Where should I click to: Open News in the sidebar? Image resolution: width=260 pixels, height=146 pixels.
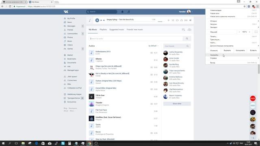tap(69, 22)
